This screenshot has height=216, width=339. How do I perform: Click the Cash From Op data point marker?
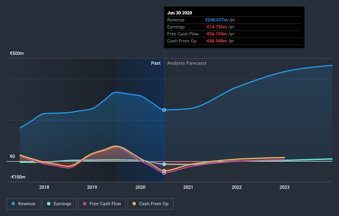tap(164, 171)
